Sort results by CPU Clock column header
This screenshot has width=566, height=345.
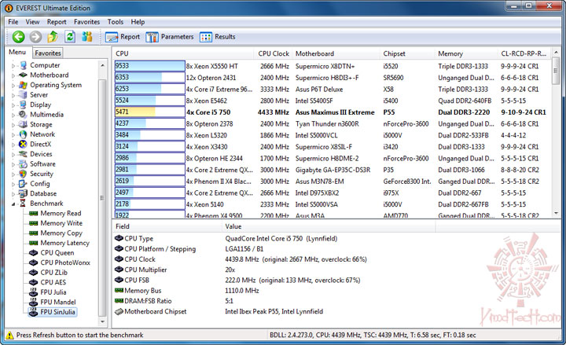point(274,53)
